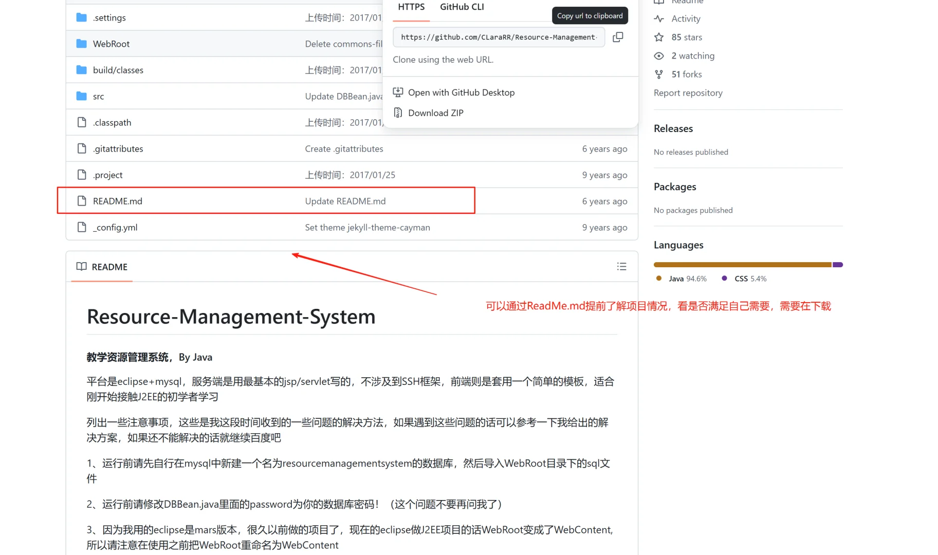Select Download ZIP to get the code
This screenshot has width=938, height=555.
(435, 113)
